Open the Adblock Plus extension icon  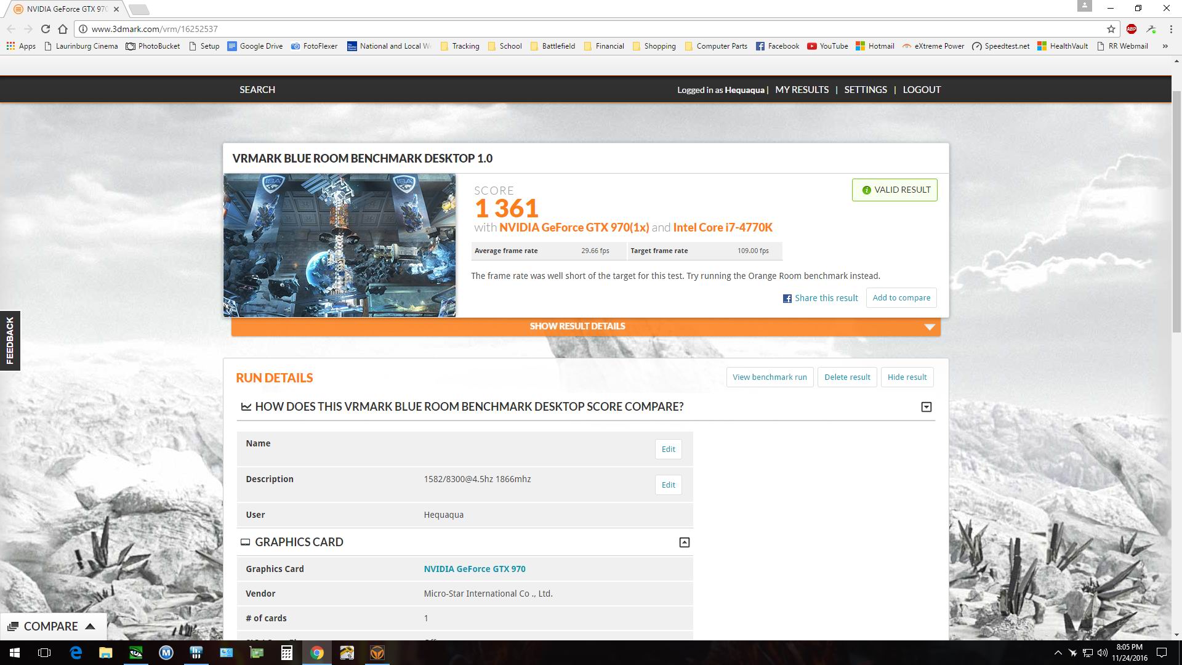(x=1132, y=29)
